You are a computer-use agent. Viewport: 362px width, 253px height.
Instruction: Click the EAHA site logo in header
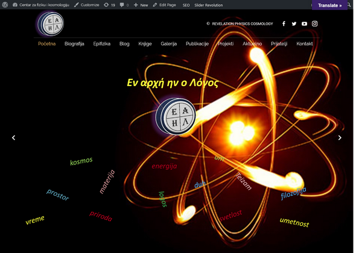(50, 24)
